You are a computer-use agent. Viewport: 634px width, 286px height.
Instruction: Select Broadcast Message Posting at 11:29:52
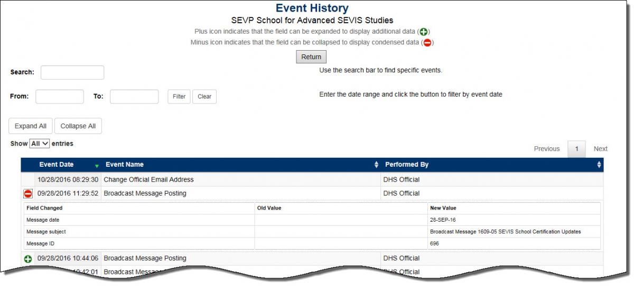point(145,193)
